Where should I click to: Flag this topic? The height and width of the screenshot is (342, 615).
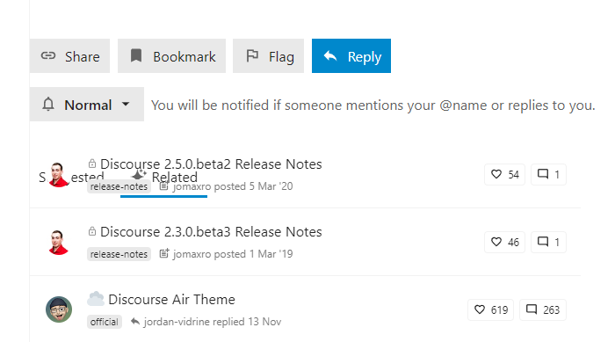[268, 55]
